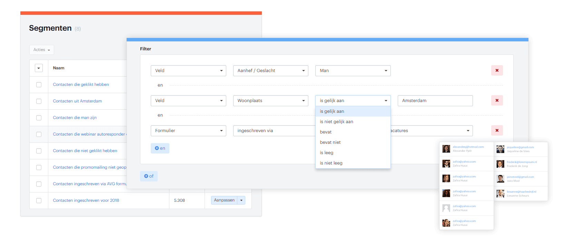The height and width of the screenshot is (248, 574).
Task: Choose 'is niet gelijk aan' from the list
Action: [x=353, y=122]
